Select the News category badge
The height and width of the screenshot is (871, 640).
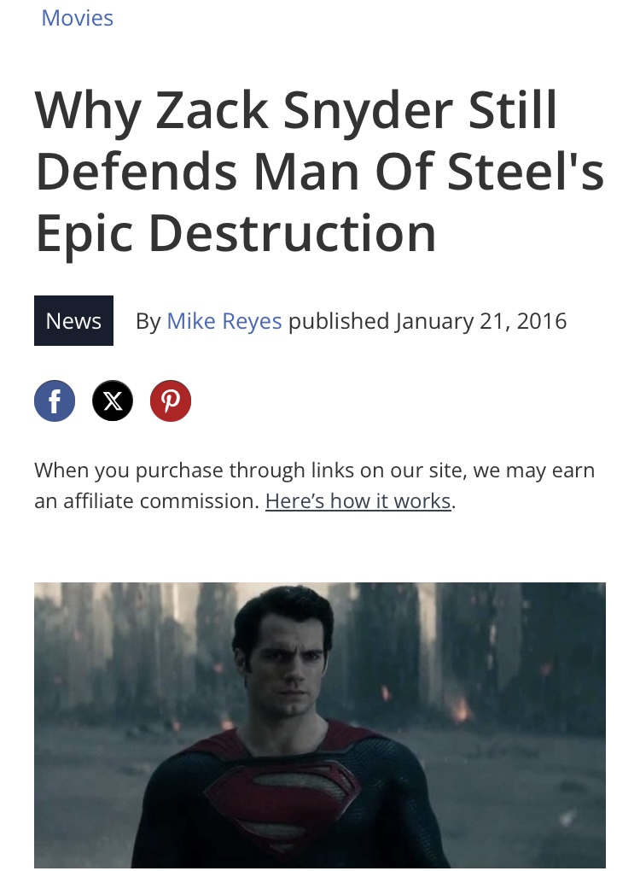74,320
